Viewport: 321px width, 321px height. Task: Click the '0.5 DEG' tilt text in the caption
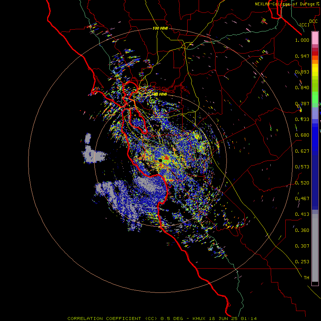click(172, 319)
